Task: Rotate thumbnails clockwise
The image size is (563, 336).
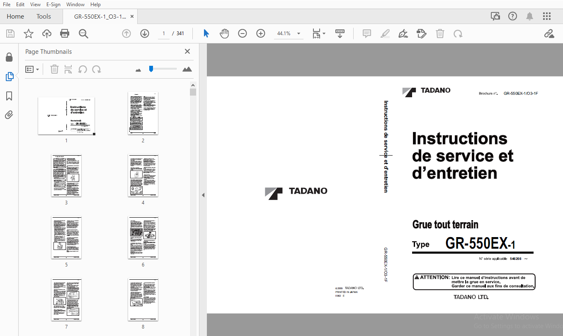Action: (x=97, y=69)
